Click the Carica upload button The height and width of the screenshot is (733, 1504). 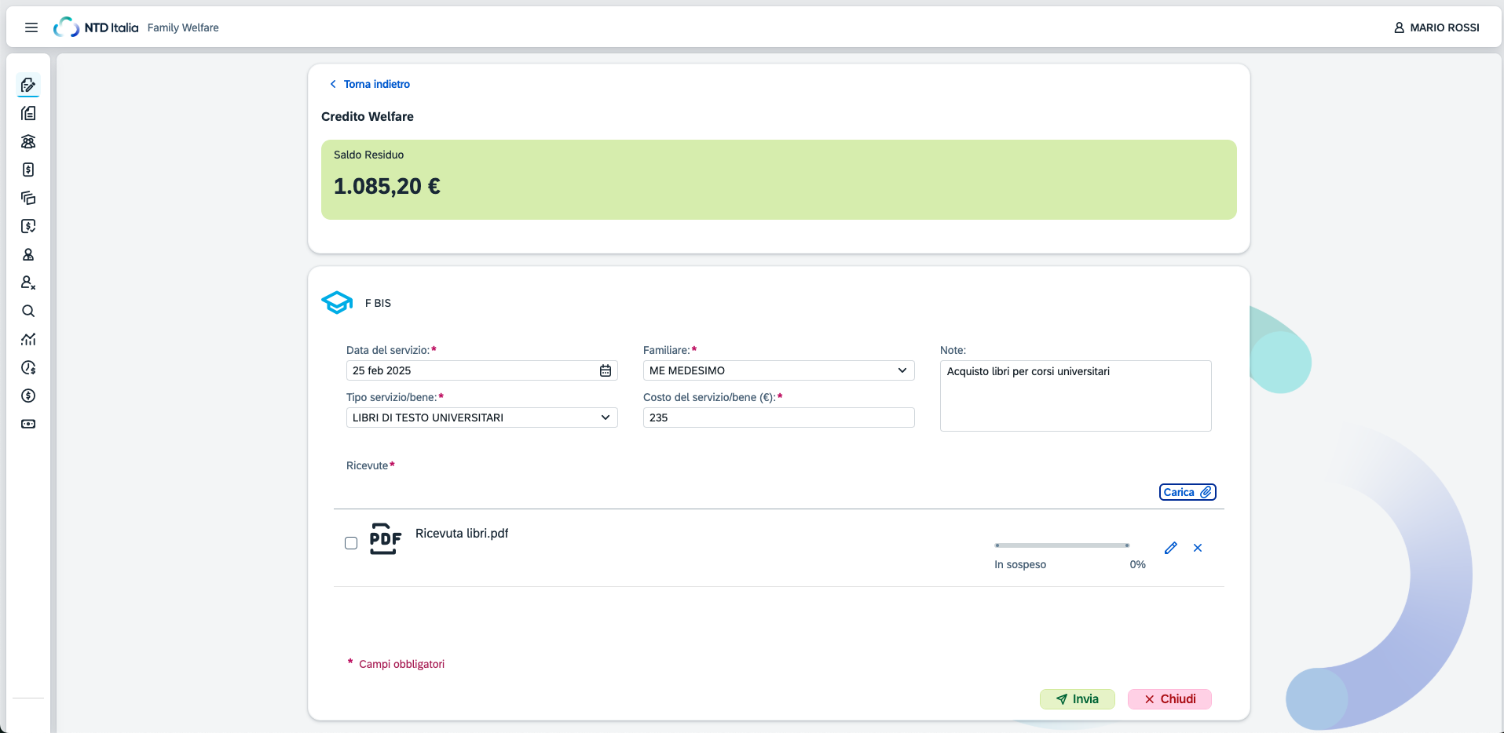pyautogui.click(x=1187, y=492)
